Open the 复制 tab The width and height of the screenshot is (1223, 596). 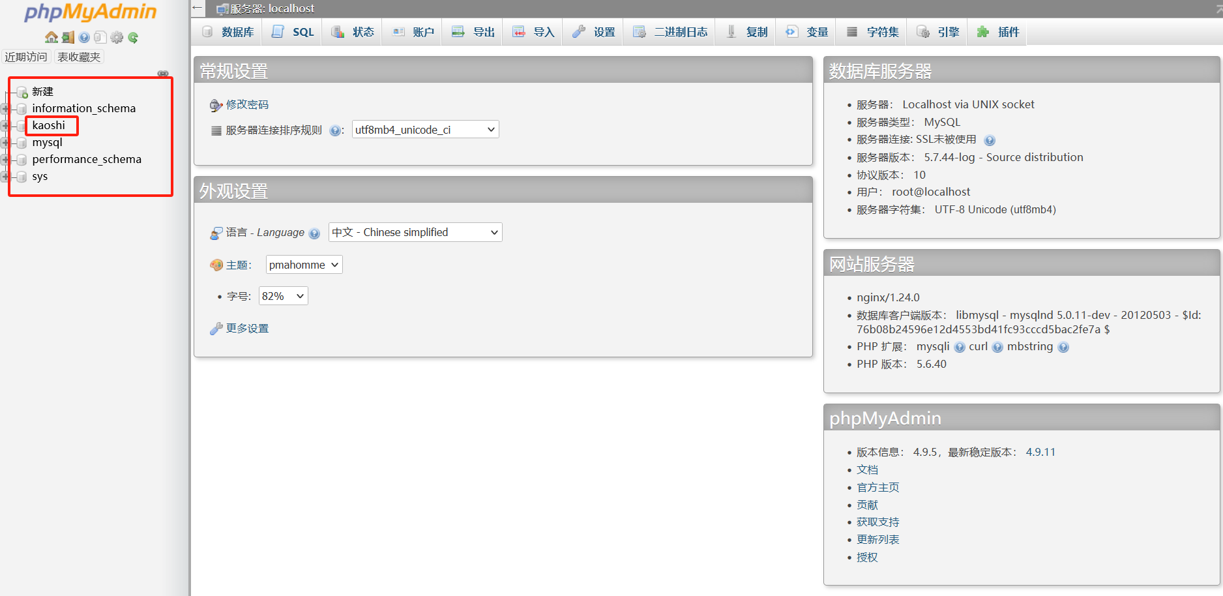[x=746, y=32]
